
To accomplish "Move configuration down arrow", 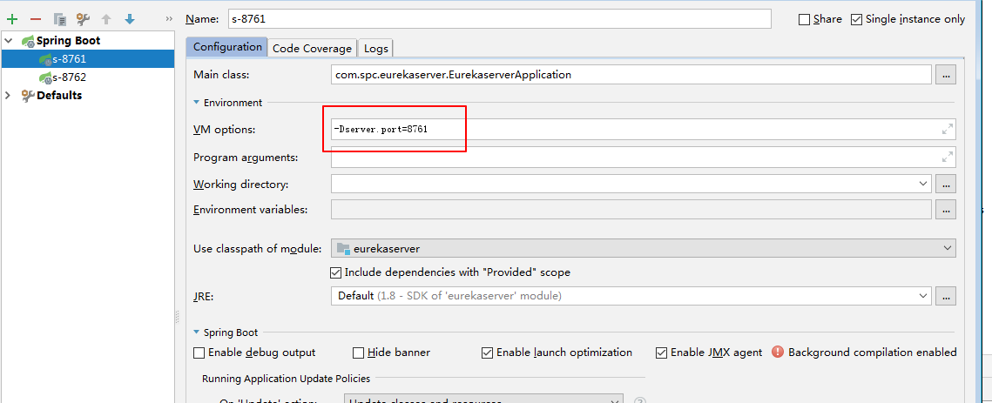I will tap(130, 19).
